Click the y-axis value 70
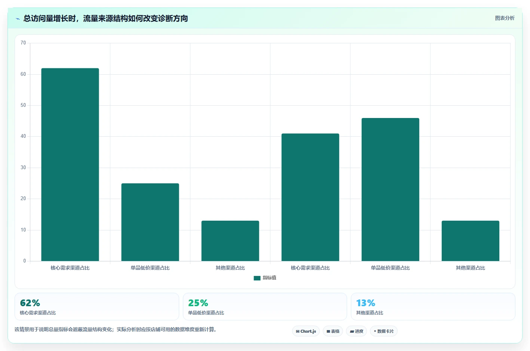The image size is (530, 351). click(23, 43)
